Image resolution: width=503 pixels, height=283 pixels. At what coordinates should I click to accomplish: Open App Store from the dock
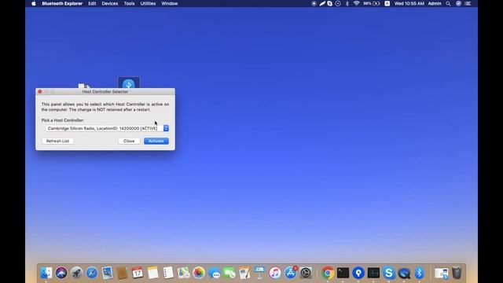(x=290, y=273)
